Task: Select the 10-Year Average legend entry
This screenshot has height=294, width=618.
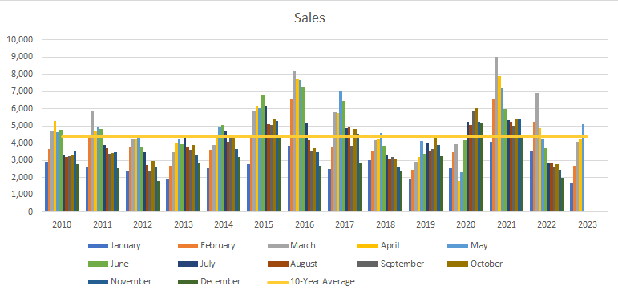Action: click(x=311, y=281)
